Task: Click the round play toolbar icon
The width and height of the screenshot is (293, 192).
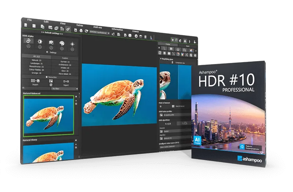Action: pos(136,36)
